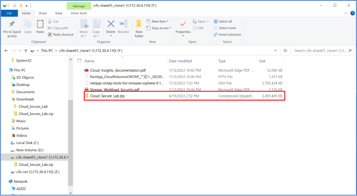This screenshot has height=196, width=357.
Task: Select ADDC under Network
Action: click(x=21, y=189)
